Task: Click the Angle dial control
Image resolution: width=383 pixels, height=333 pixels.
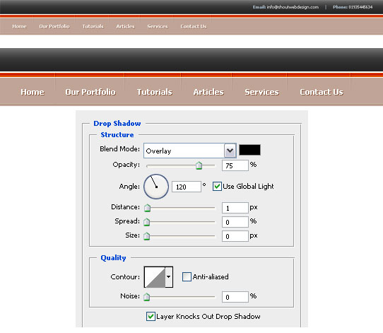Action: (x=156, y=187)
